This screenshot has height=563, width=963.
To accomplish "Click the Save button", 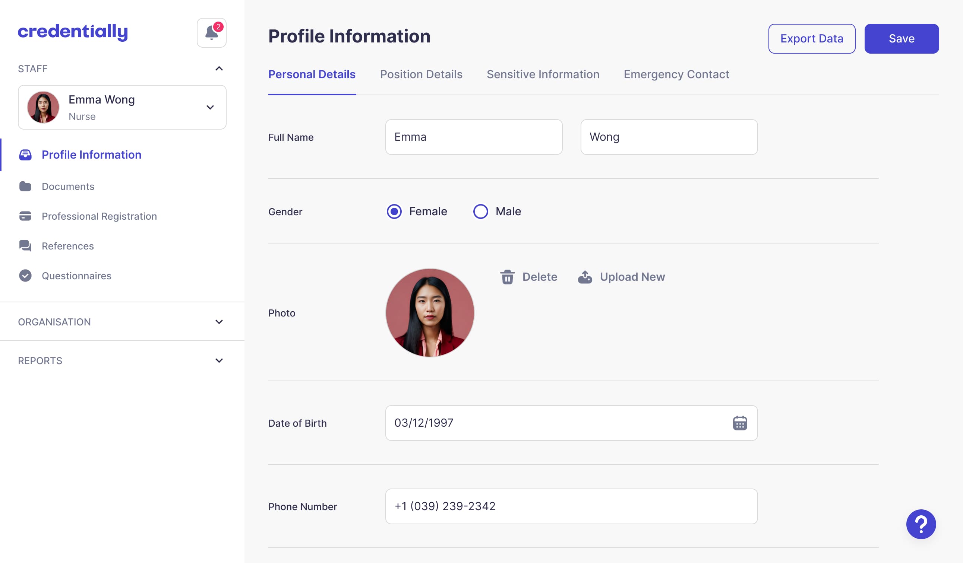I will [x=901, y=39].
